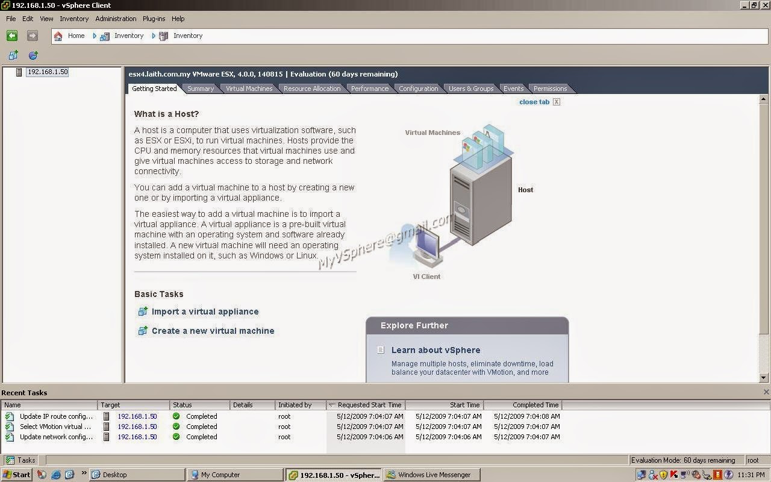Click the green Back navigation arrow
771x482 pixels.
point(12,36)
